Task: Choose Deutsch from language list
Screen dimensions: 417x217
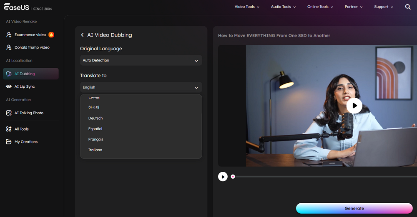Action: pyautogui.click(x=95, y=118)
